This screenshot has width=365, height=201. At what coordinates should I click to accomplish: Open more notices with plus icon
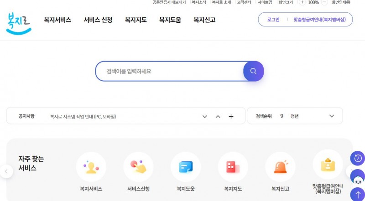click(231, 116)
